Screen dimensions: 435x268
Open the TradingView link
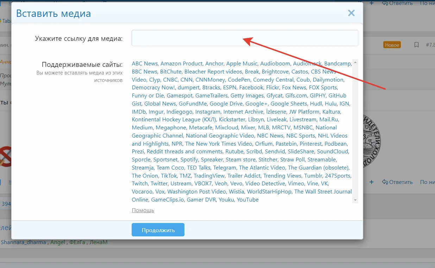pos(209,176)
